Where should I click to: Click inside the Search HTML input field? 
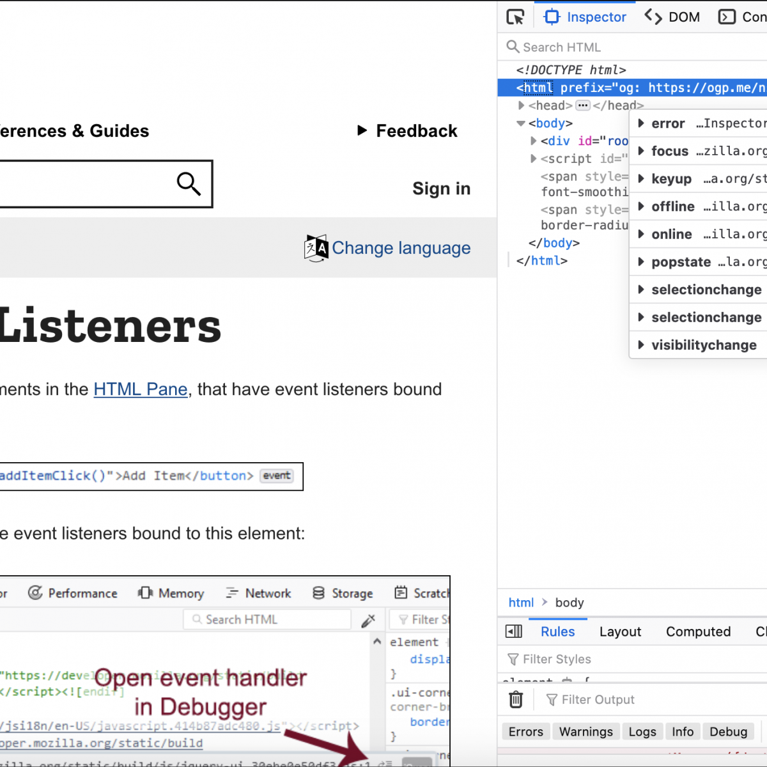tap(575, 47)
